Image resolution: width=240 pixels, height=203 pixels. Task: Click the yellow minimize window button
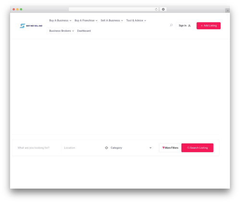click(x=17, y=9)
